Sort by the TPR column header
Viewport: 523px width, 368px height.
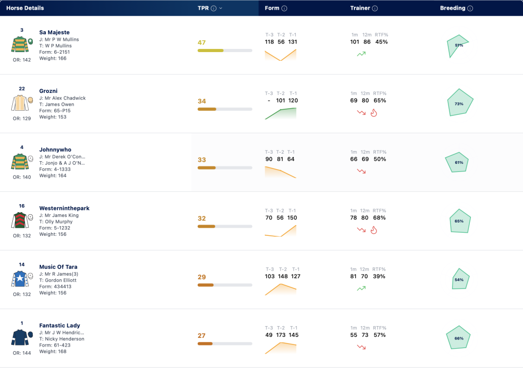click(x=203, y=8)
